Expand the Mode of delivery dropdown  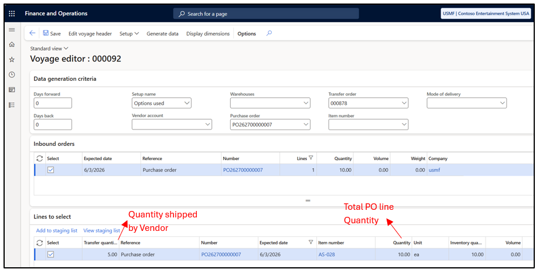click(502, 103)
